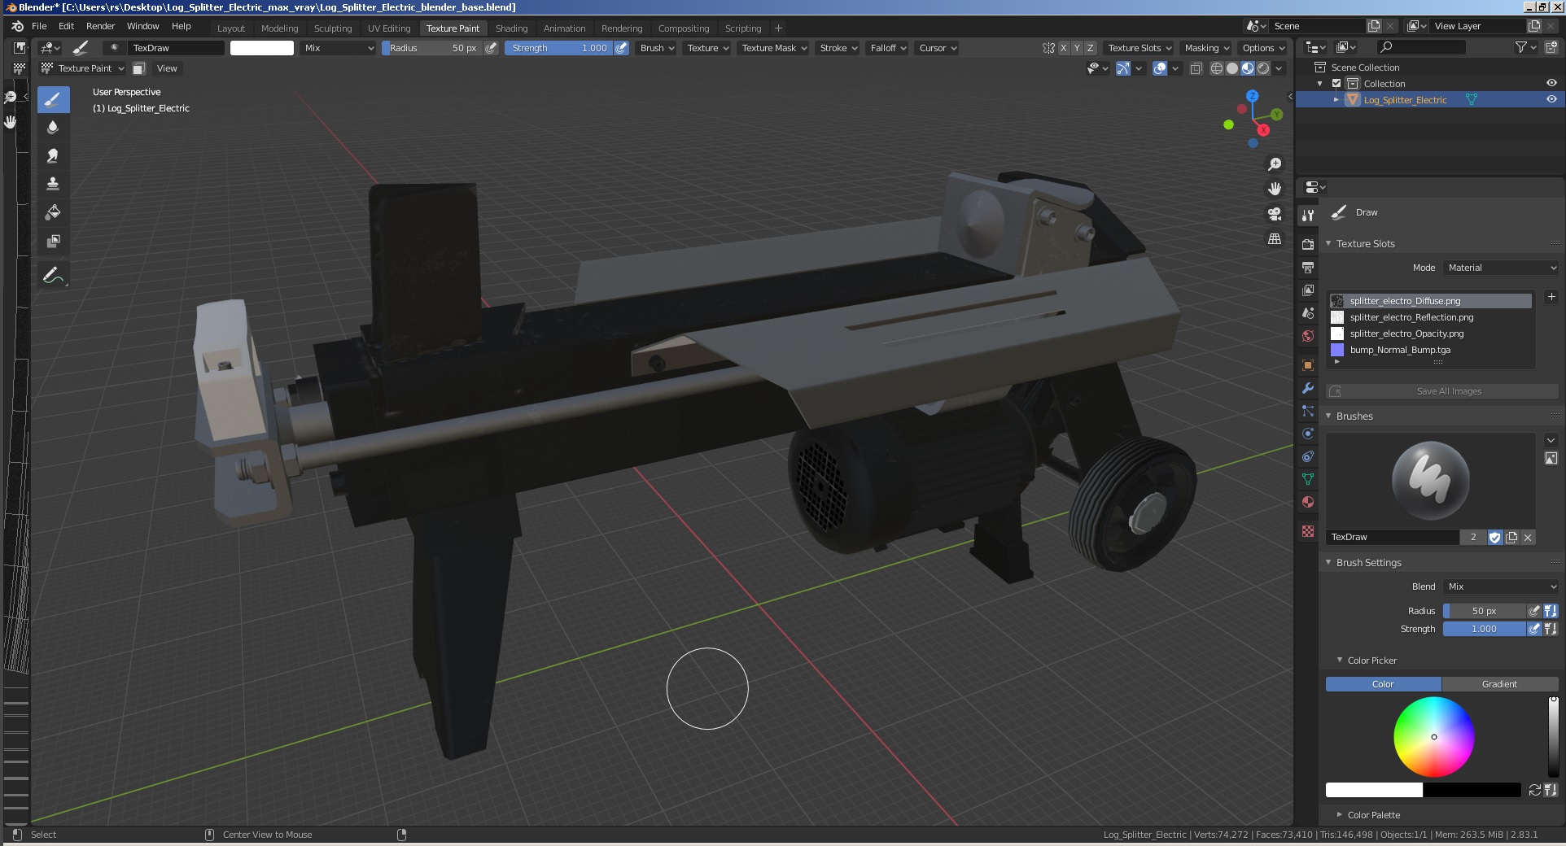The image size is (1566, 846).
Task: Open the Object properties tab
Action: click(1308, 365)
